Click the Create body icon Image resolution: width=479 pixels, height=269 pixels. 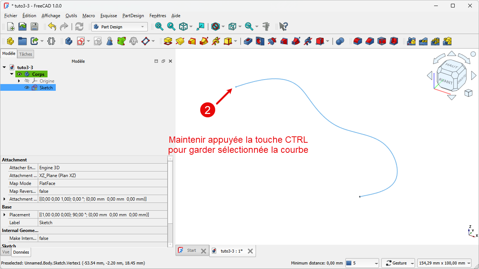coord(69,41)
